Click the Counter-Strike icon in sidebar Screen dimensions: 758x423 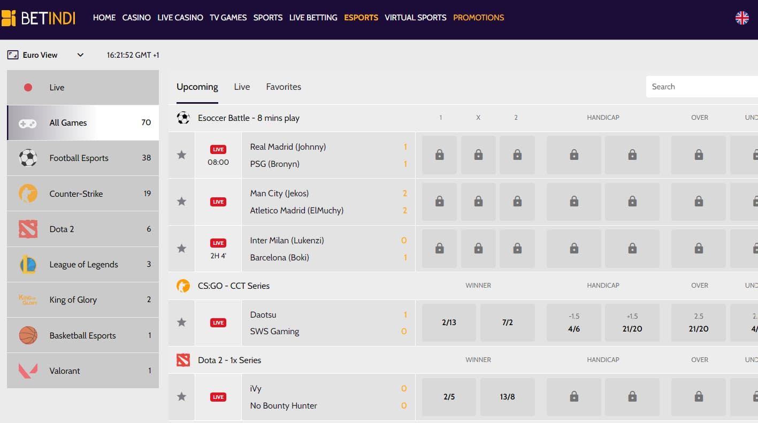click(x=28, y=194)
